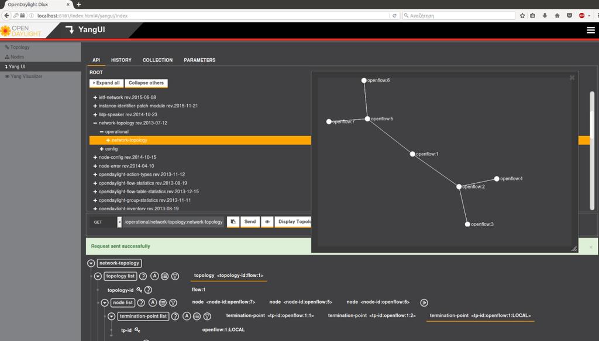The height and width of the screenshot is (341, 599).
Task: Click A icon on termination-point list row
Action: coord(187,316)
